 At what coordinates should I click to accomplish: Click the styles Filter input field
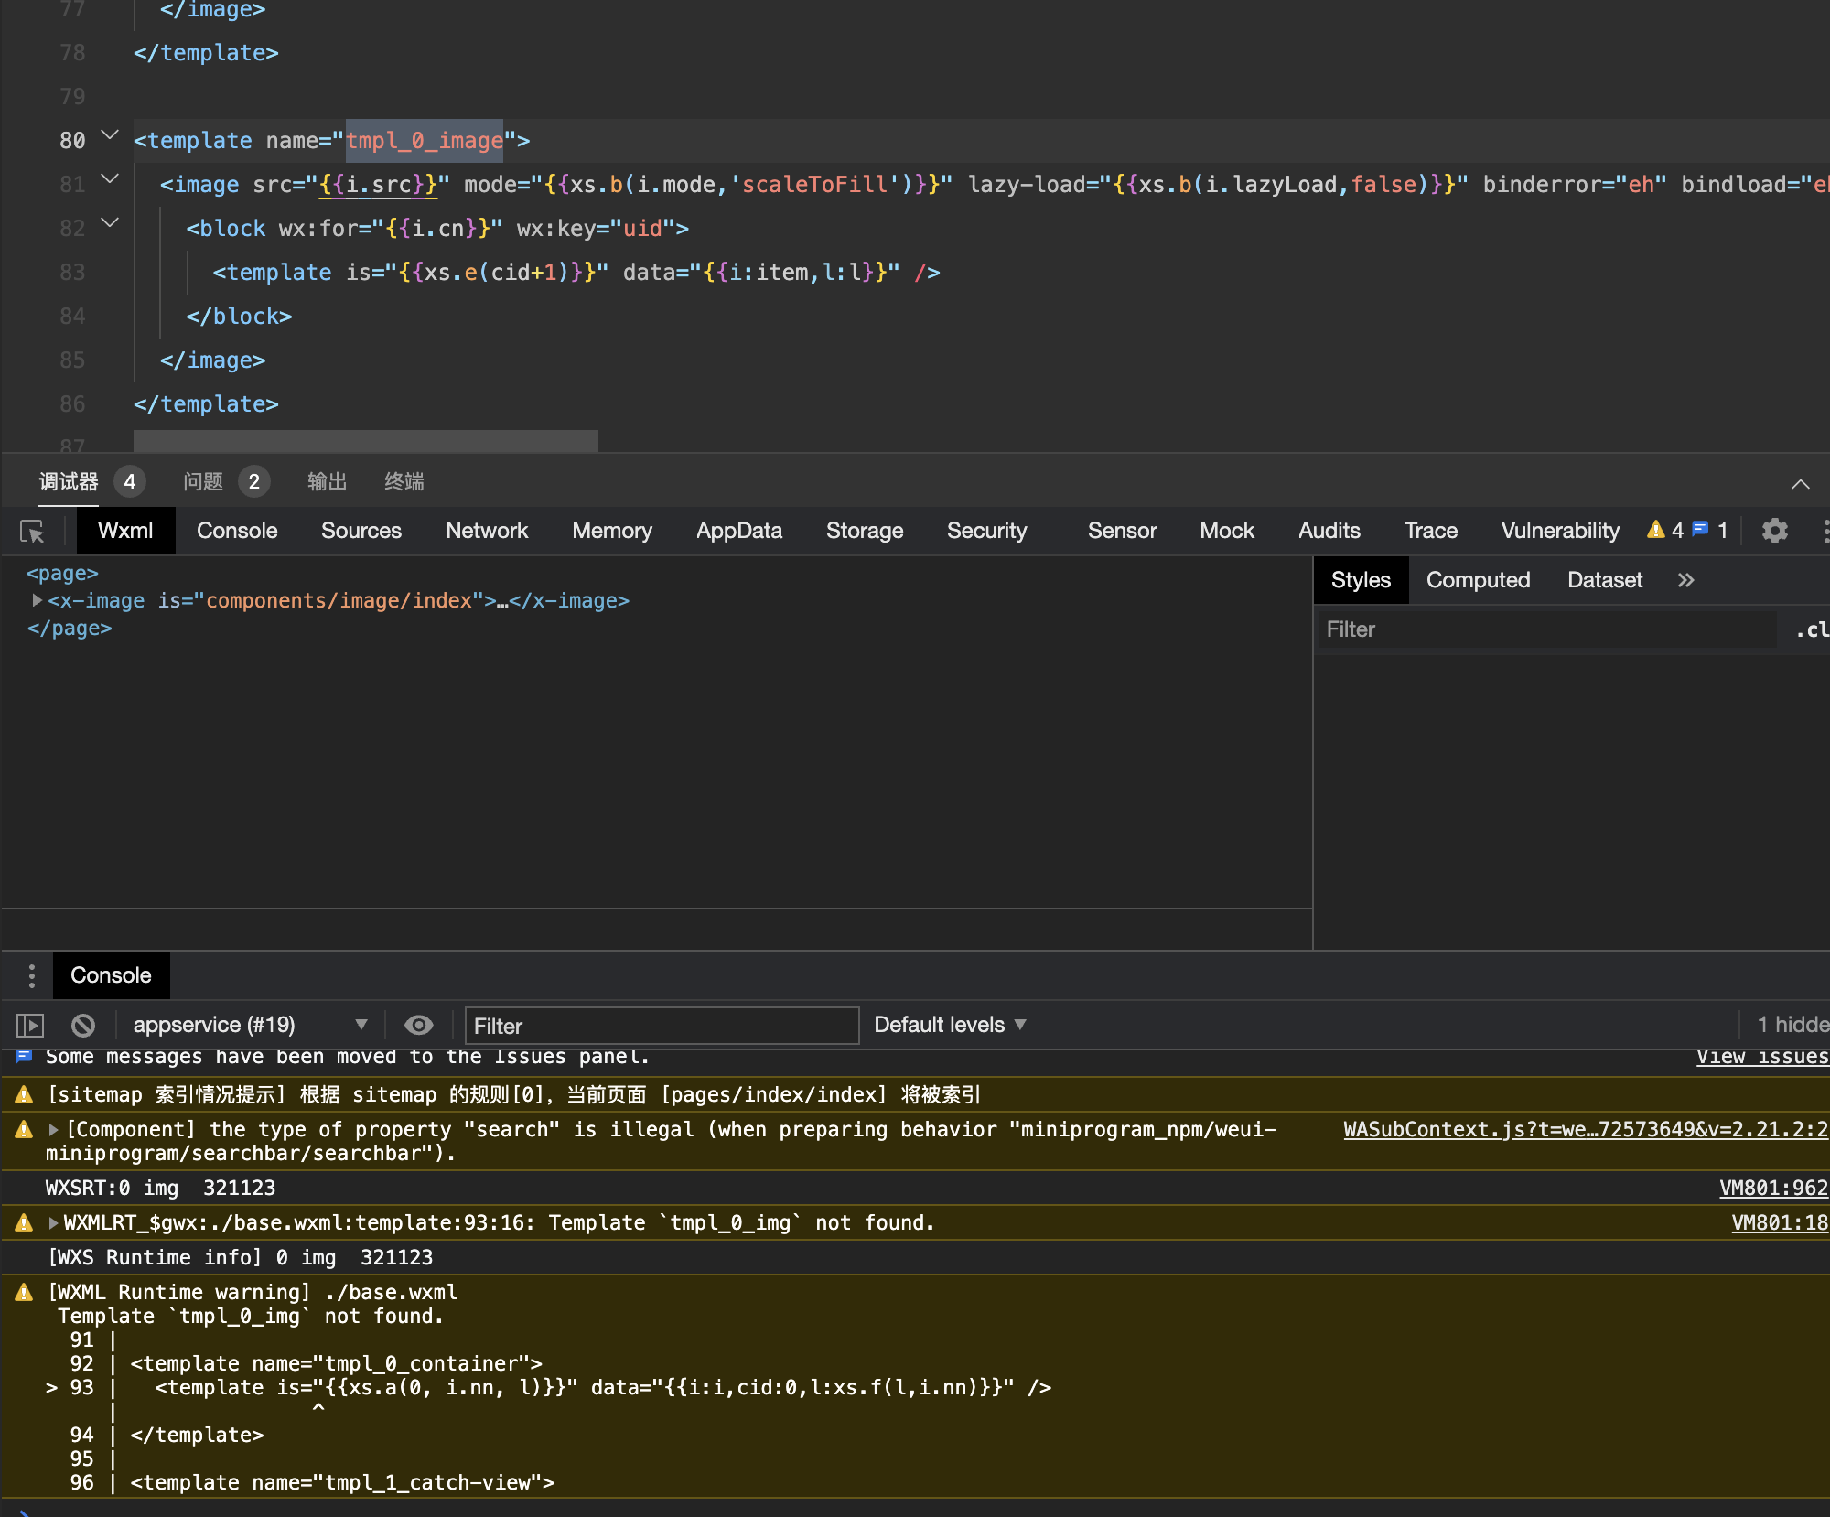click(1546, 629)
